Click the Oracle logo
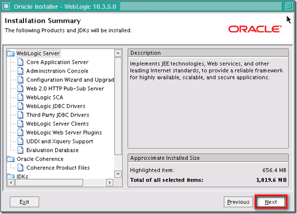The image size is (297, 214). [x=255, y=29]
